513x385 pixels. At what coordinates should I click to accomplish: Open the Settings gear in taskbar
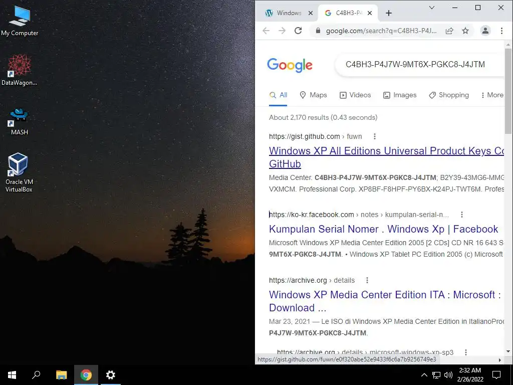pos(111,375)
